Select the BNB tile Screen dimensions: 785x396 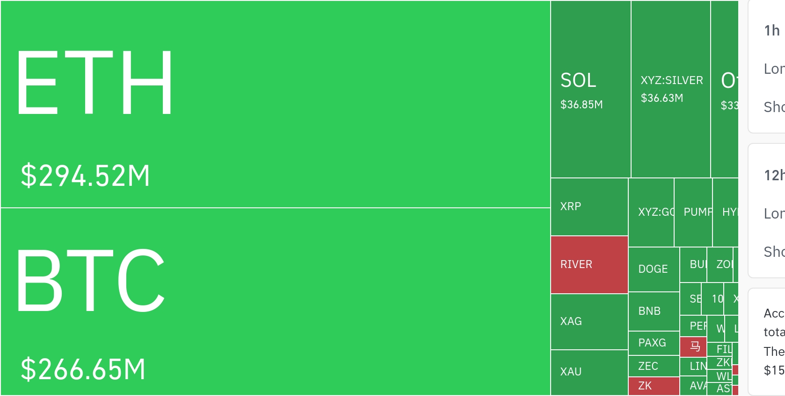[654, 311]
